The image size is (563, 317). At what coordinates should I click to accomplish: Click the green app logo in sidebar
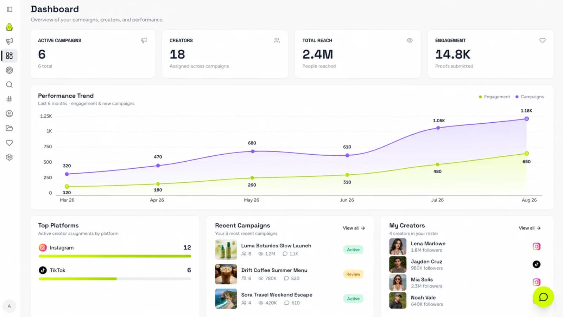pyautogui.click(x=10, y=27)
